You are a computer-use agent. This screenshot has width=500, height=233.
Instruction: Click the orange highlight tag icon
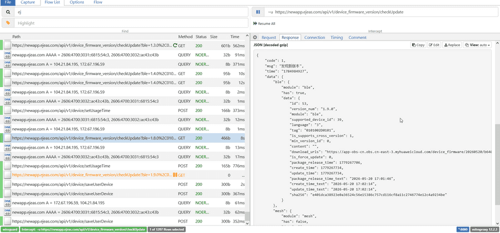tap(8, 23)
